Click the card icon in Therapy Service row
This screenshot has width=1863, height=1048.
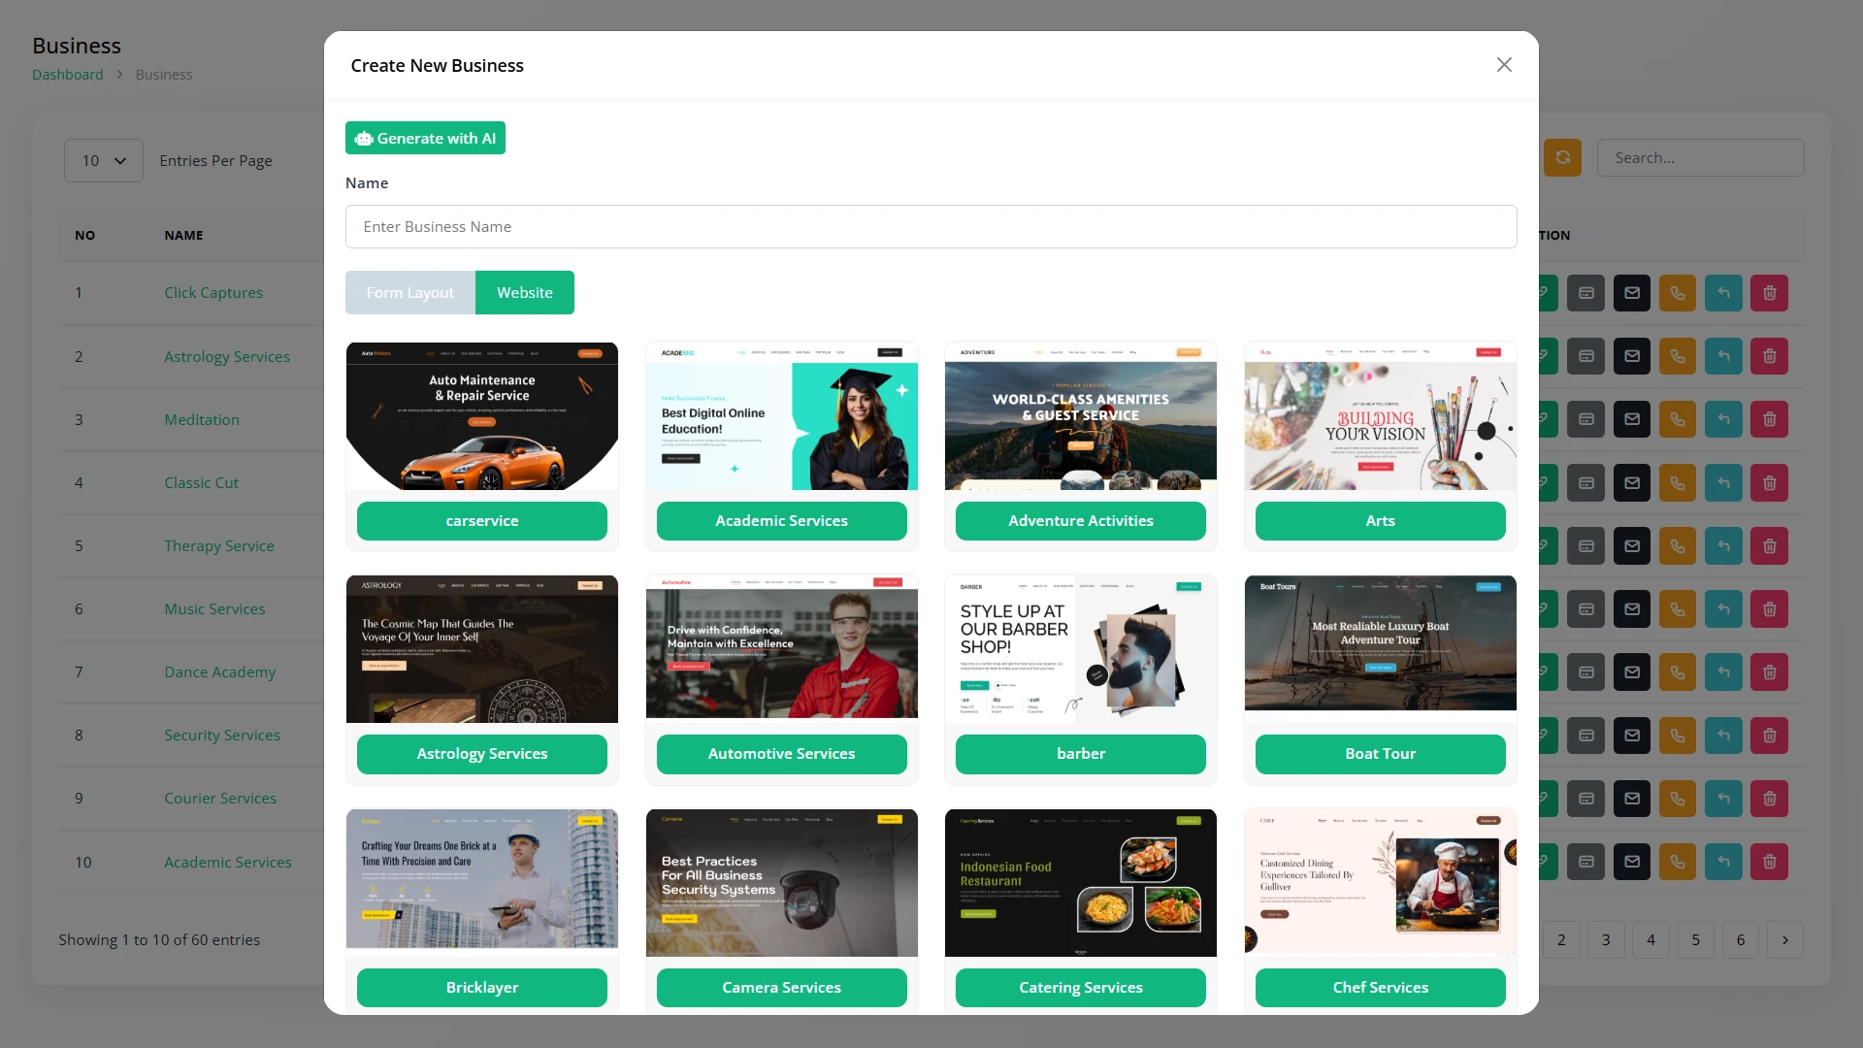coord(1586,545)
